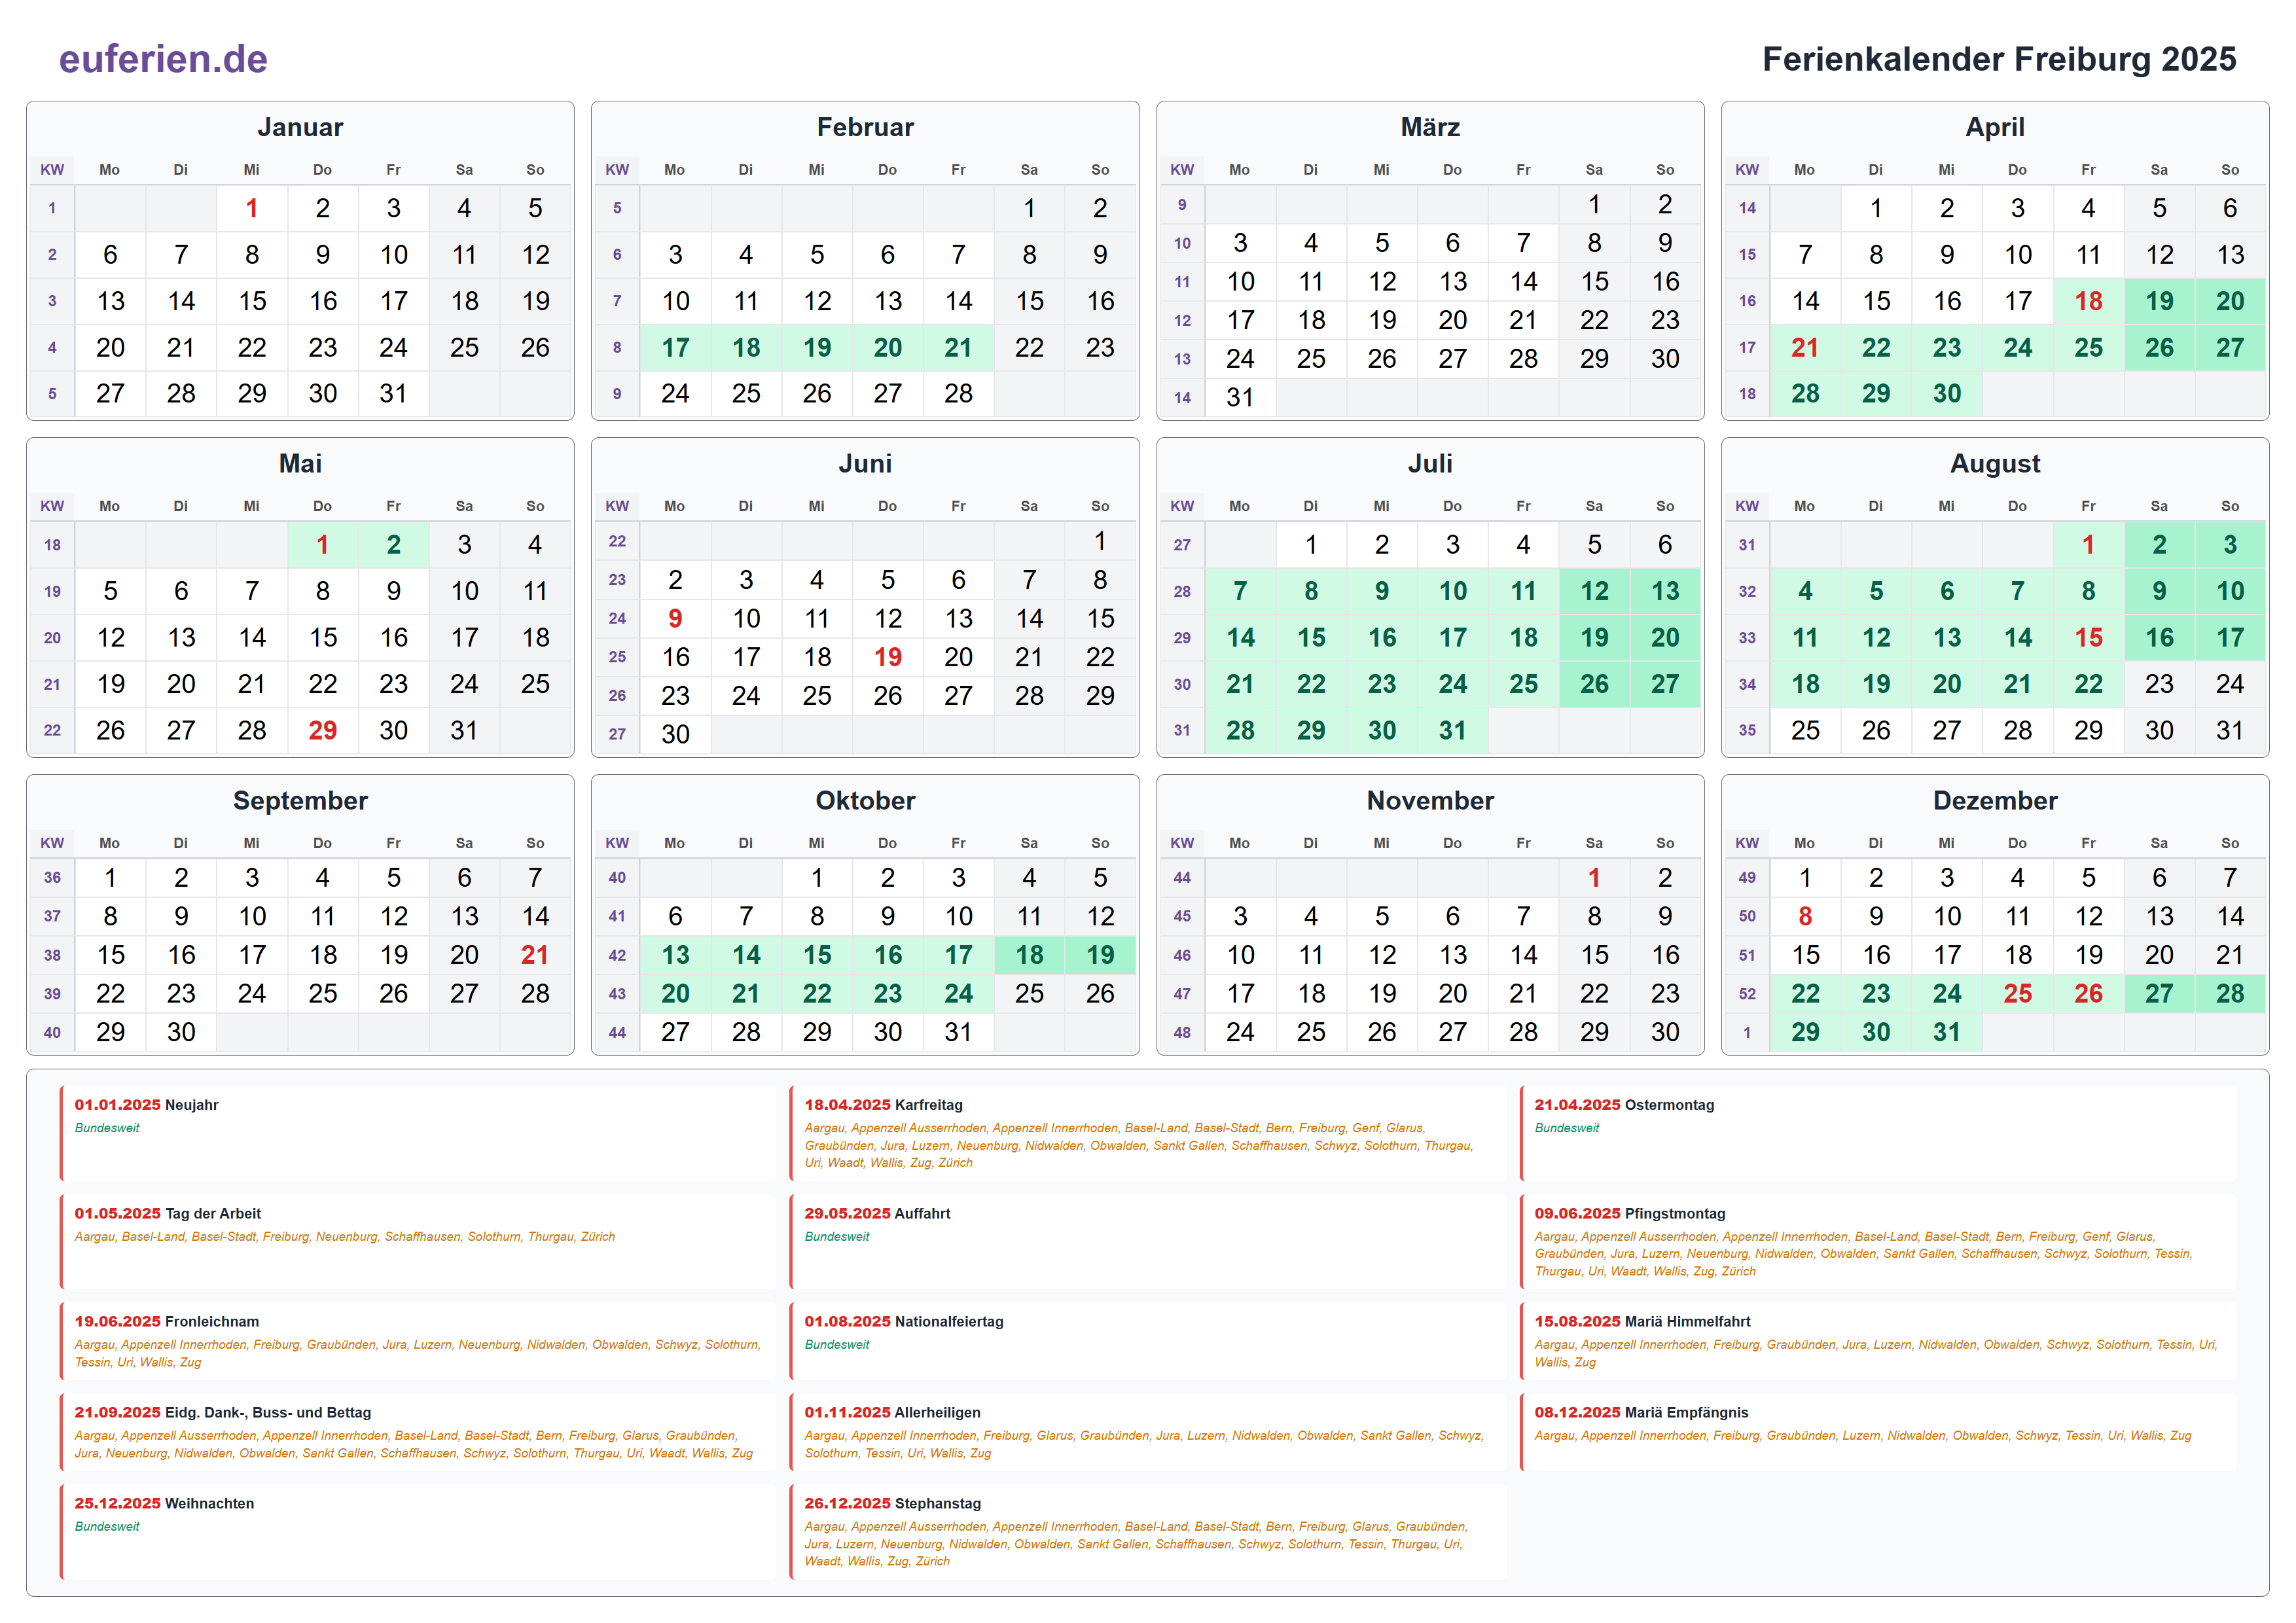Click red date 21 in September
The height and width of the screenshot is (1623, 2296).
click(x=535, y=955)
